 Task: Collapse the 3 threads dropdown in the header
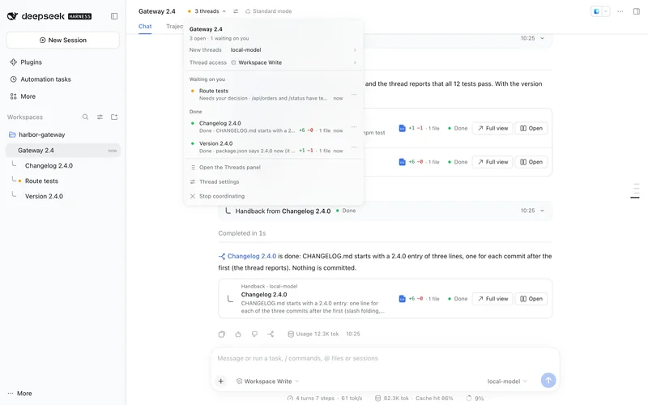pyautogui.click(x=207, y=11)
